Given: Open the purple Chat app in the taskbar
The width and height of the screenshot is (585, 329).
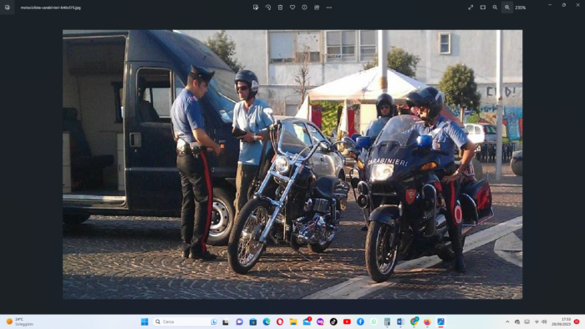Looking at the screenshot, I should coord(240,322).
